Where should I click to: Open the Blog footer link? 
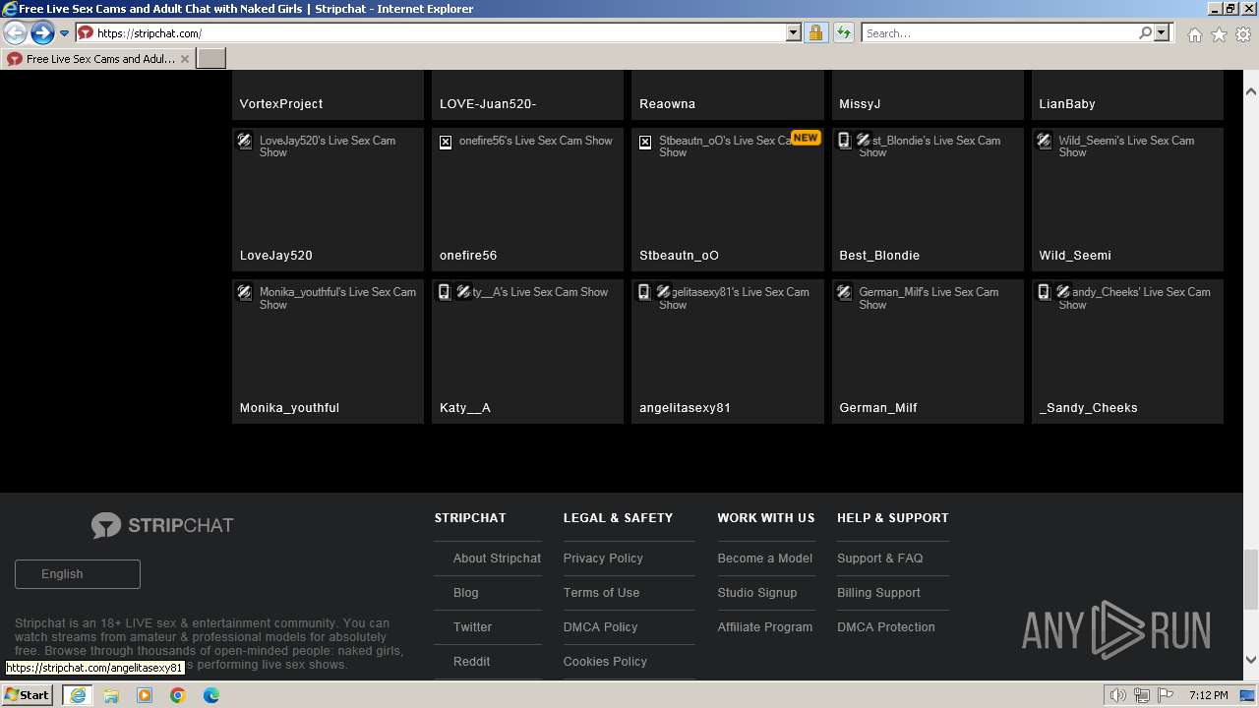(x=466, y=593)
